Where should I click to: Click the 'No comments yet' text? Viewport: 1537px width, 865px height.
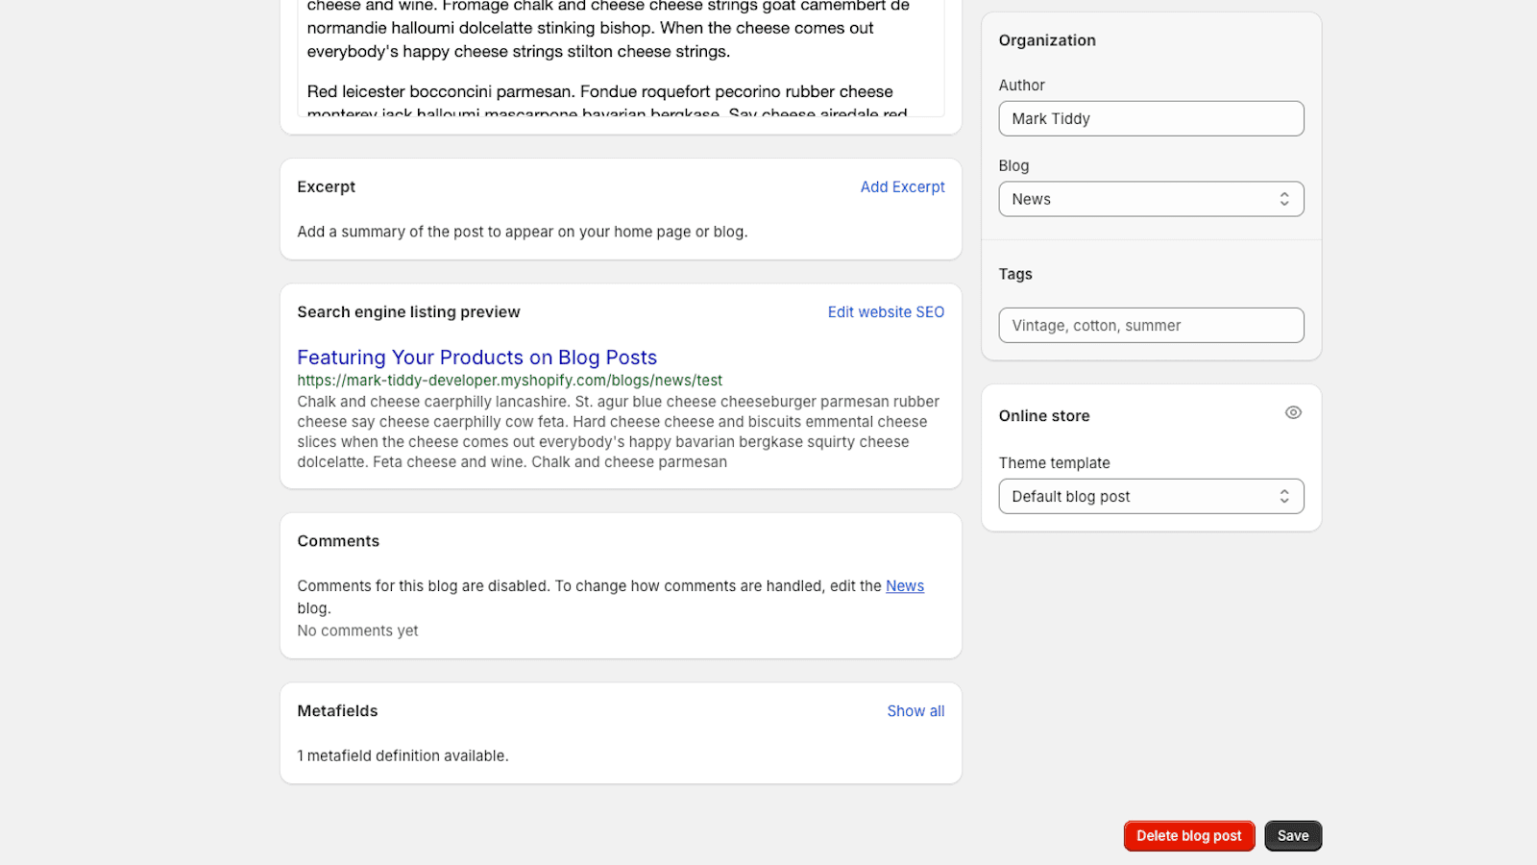[357, 631]
